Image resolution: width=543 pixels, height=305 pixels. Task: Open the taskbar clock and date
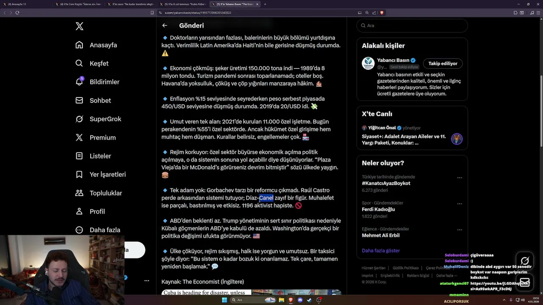[534, 300]
